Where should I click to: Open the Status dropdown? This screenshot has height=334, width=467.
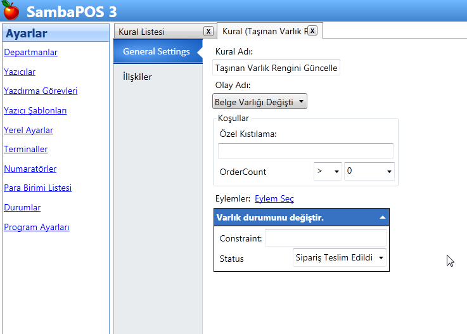click(340, 258)
